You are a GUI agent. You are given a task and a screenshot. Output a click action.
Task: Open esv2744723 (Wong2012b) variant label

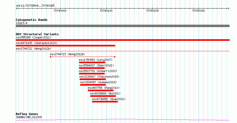point(67,54)
